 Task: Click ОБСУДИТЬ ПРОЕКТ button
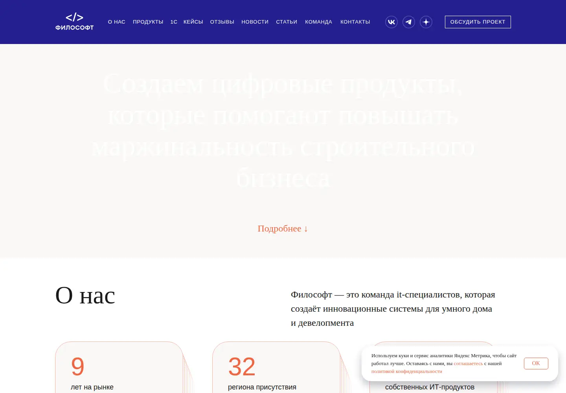point(478,22)
